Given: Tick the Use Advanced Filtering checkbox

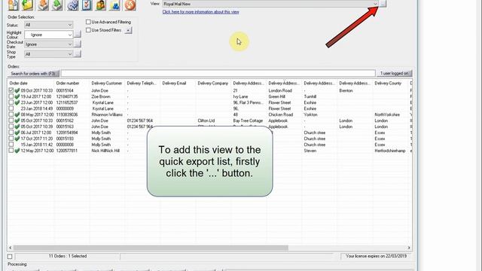Looking at the screenshot, I should [88, 22].
